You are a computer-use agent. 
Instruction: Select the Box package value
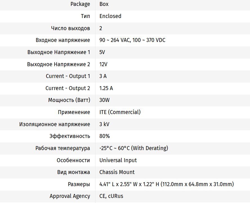[104, 4]
